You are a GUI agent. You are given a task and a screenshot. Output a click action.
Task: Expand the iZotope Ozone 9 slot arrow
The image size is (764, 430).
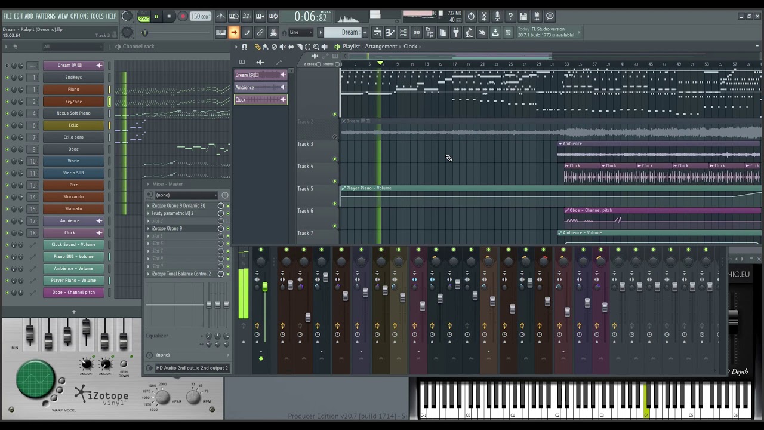(149, 228)
